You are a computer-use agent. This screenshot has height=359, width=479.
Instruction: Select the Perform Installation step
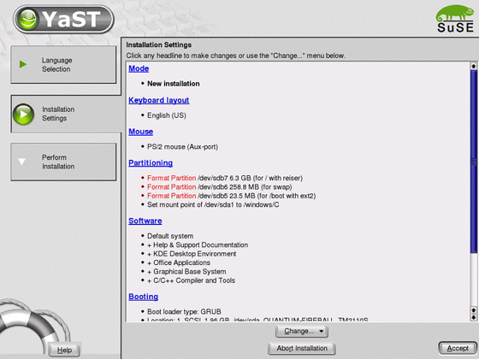click(x=63, y=162)
